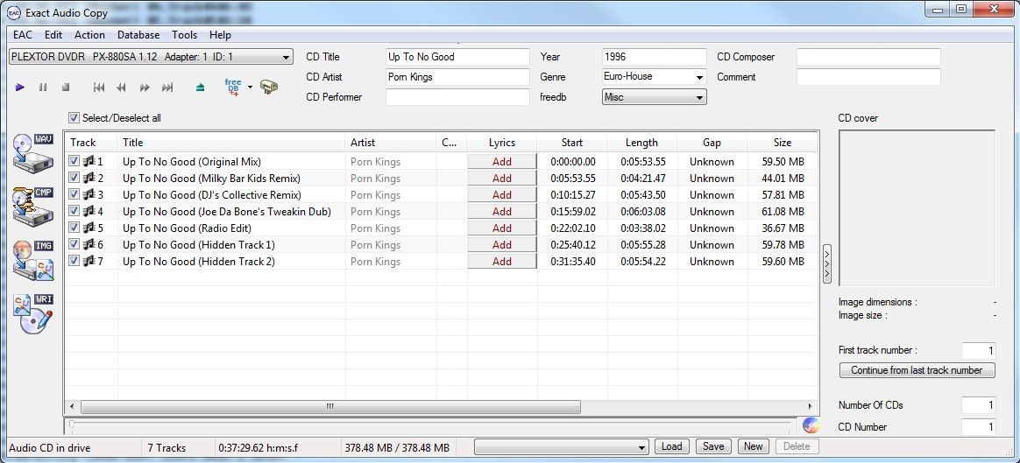This screenshot has height=463, width=1020.
Task: Click the Save profile button
Action: pos(713,446)
